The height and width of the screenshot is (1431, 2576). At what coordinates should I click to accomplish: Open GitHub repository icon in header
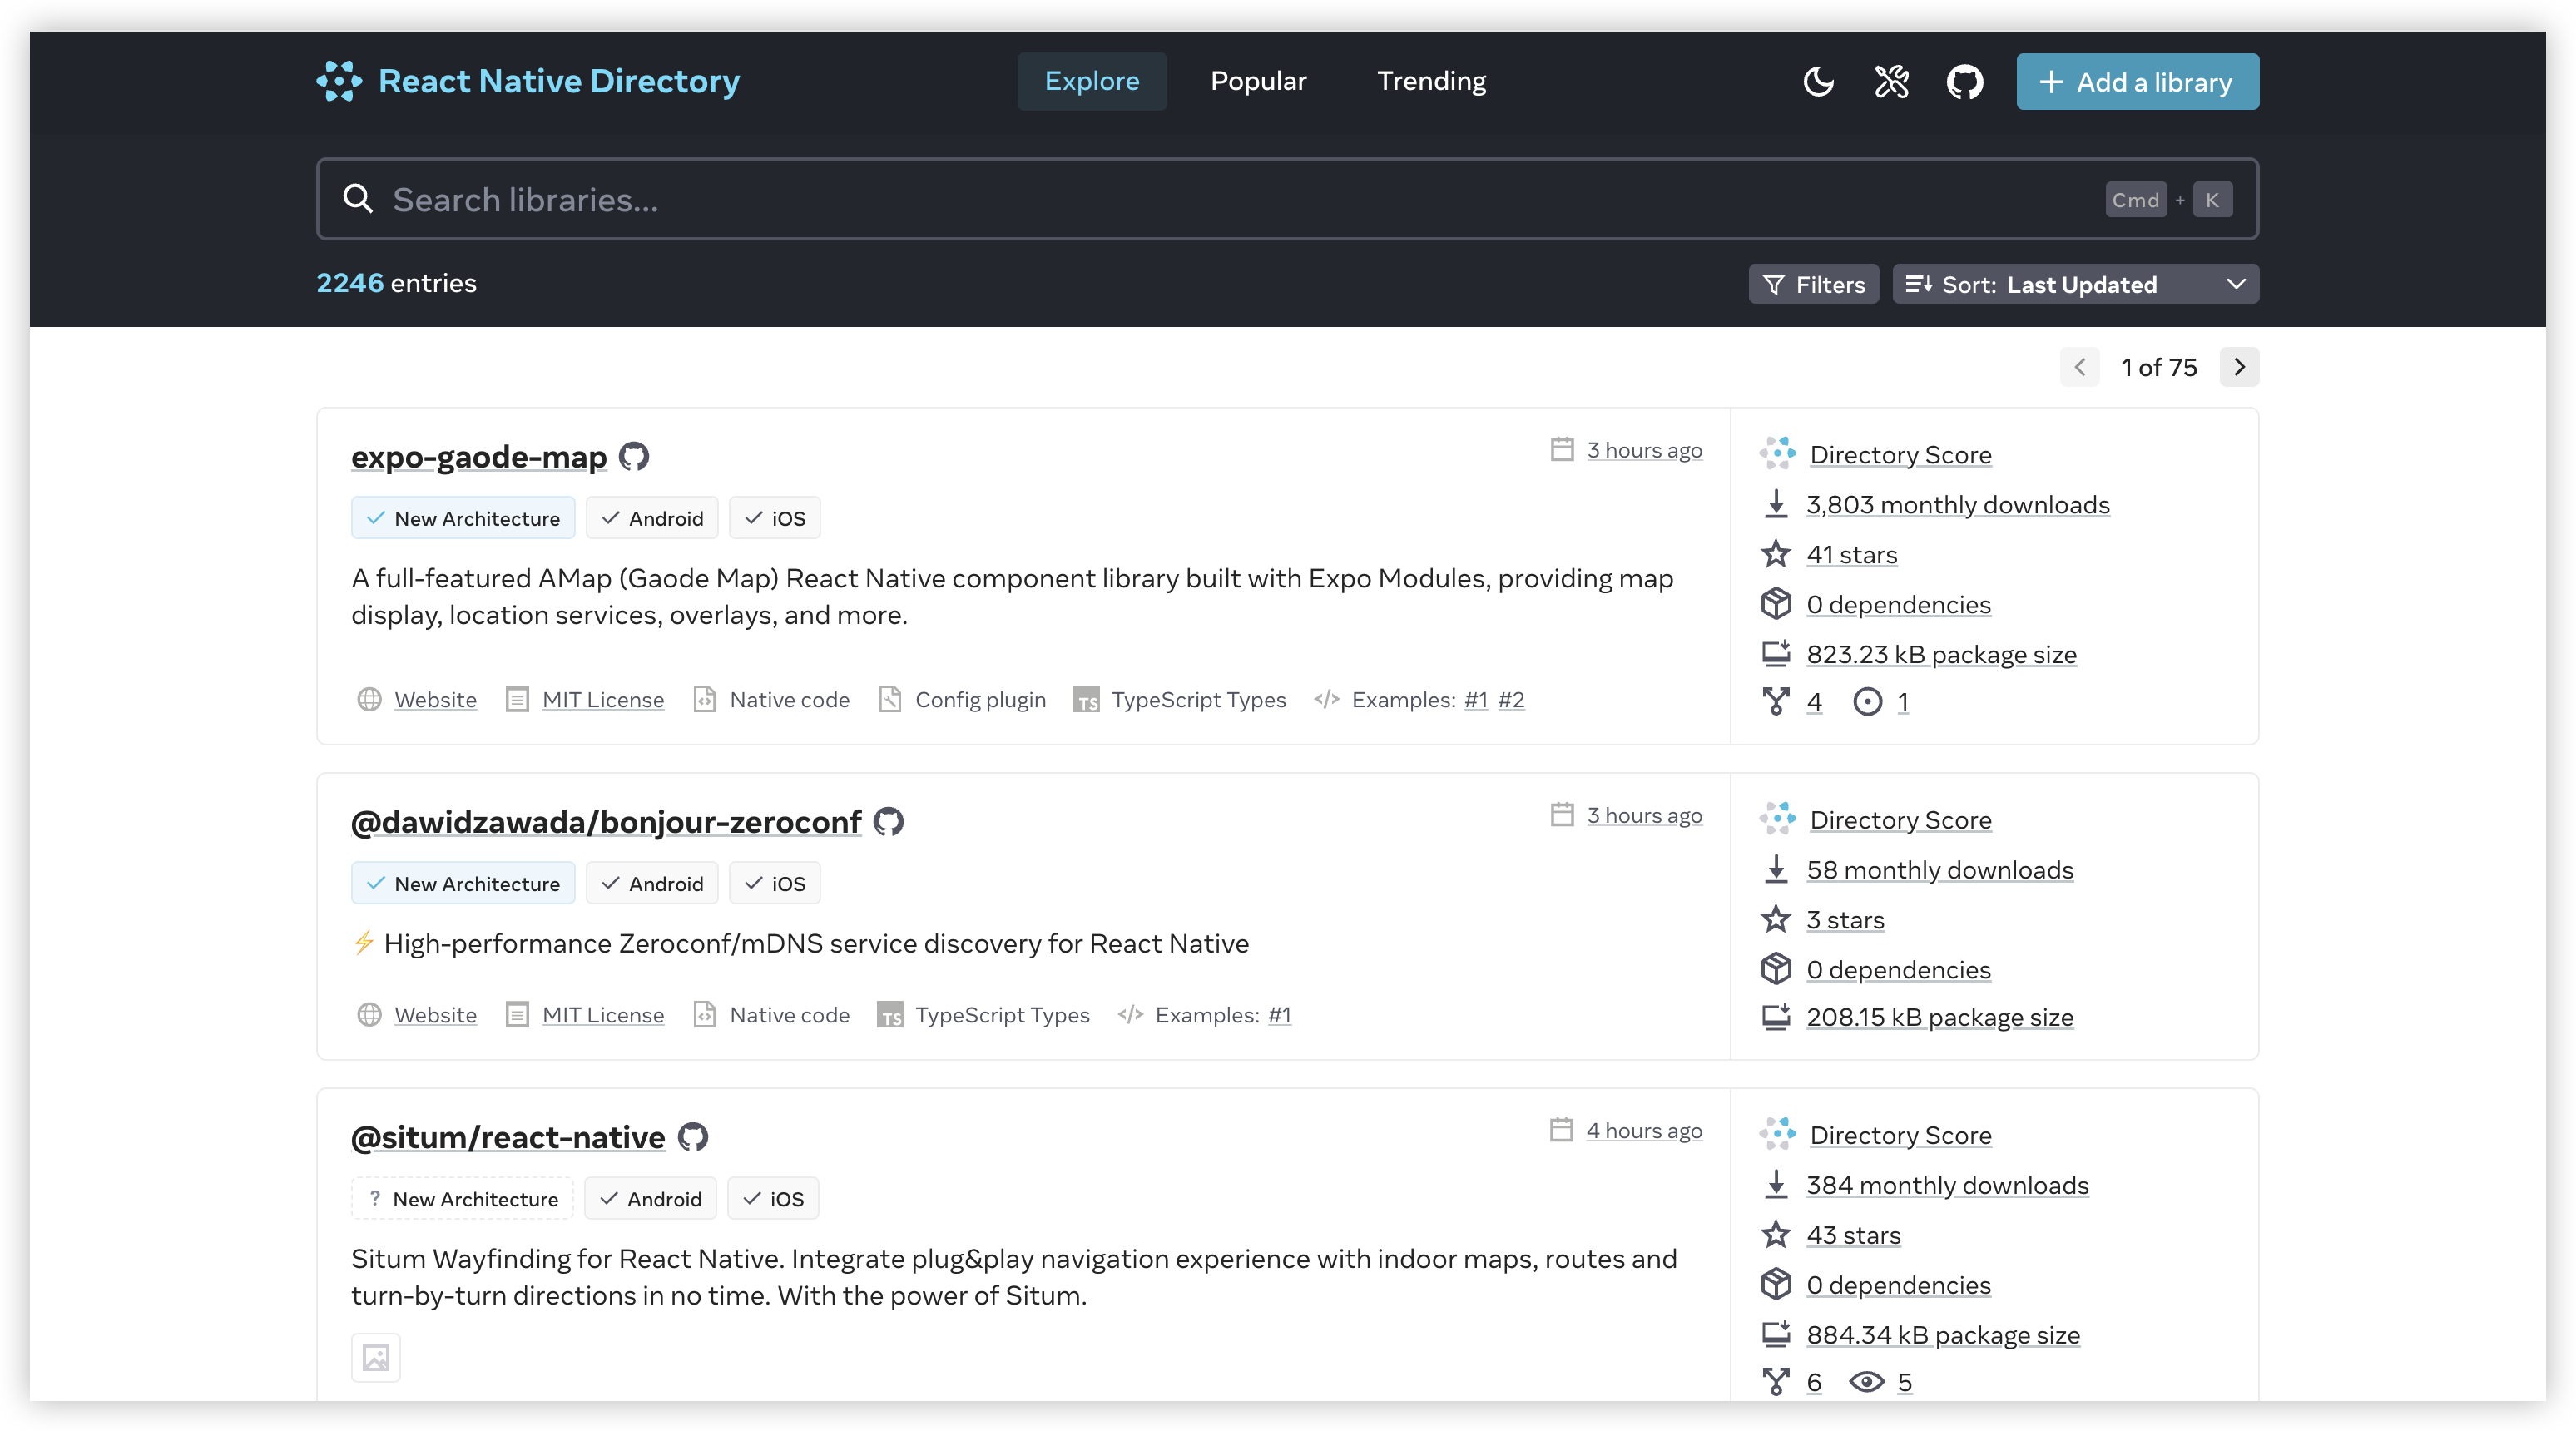point(1964,81)
